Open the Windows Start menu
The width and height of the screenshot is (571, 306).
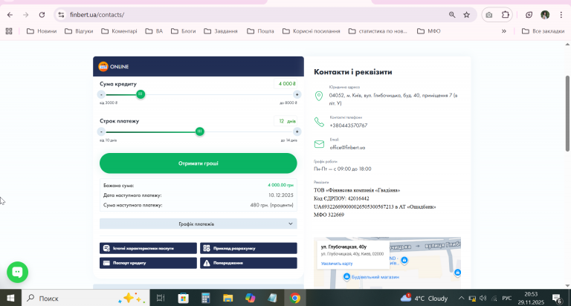point(10,299)
